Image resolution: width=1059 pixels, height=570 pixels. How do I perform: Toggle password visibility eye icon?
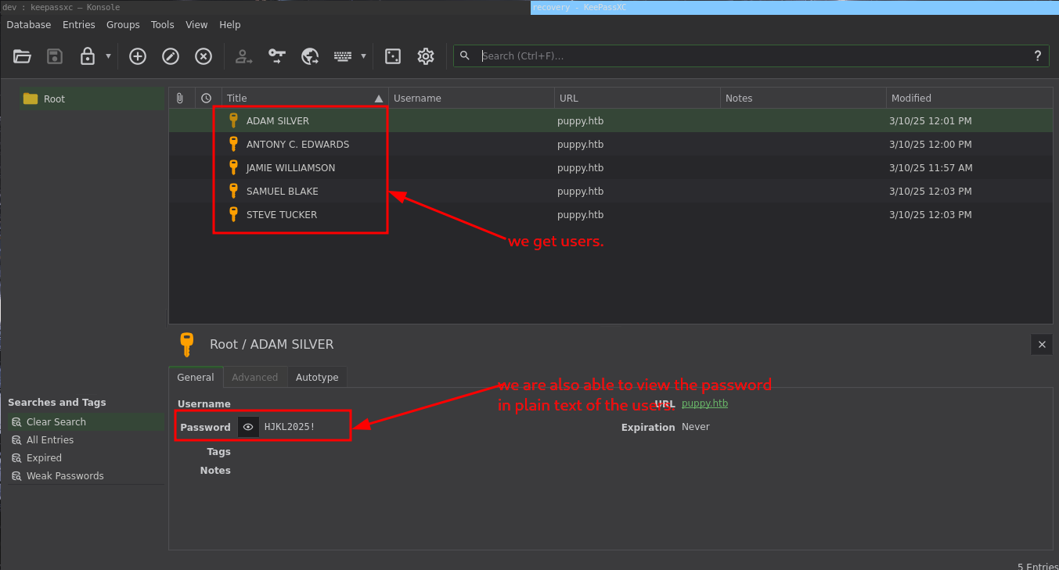click(x=248, y=427)
